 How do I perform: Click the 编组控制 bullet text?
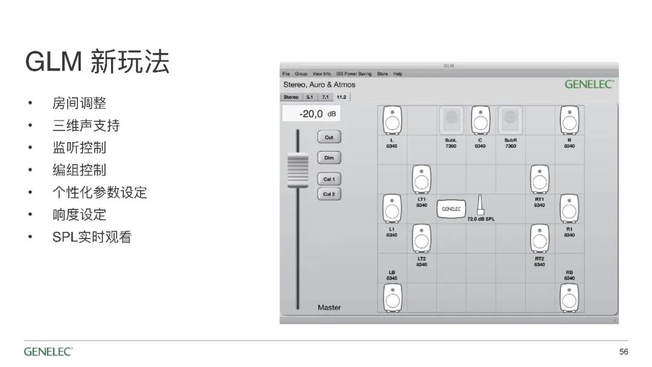click(80, 170)
